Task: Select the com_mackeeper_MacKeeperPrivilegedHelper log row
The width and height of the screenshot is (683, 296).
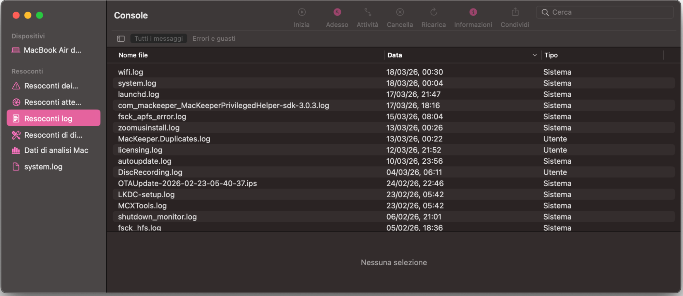Action: [394, 105]
